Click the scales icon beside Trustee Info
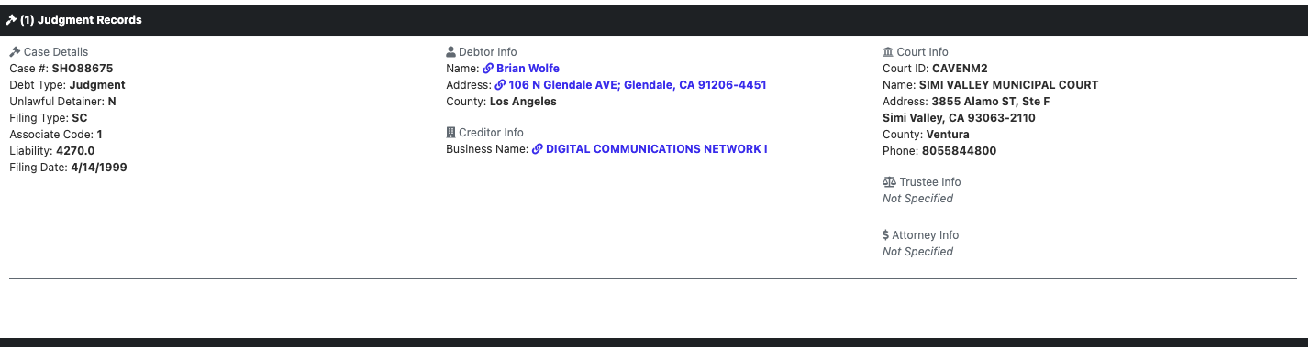This screenshot has height=347, width=1311. [889, 182]
